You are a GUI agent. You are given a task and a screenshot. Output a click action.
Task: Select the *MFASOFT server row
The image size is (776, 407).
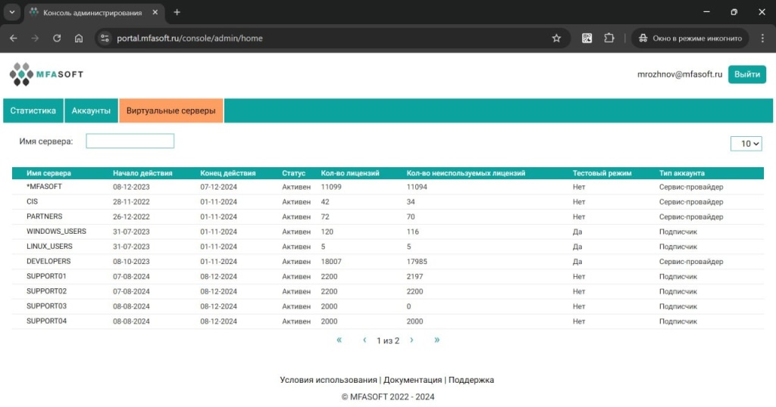click(x=387, y=187)
